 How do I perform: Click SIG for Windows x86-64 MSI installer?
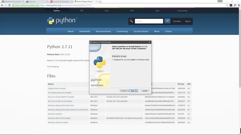189,118
